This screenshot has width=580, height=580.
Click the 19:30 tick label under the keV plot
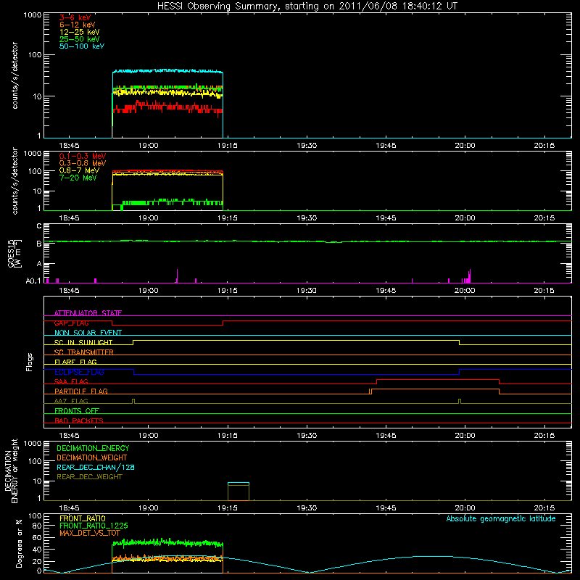point(306,146)
